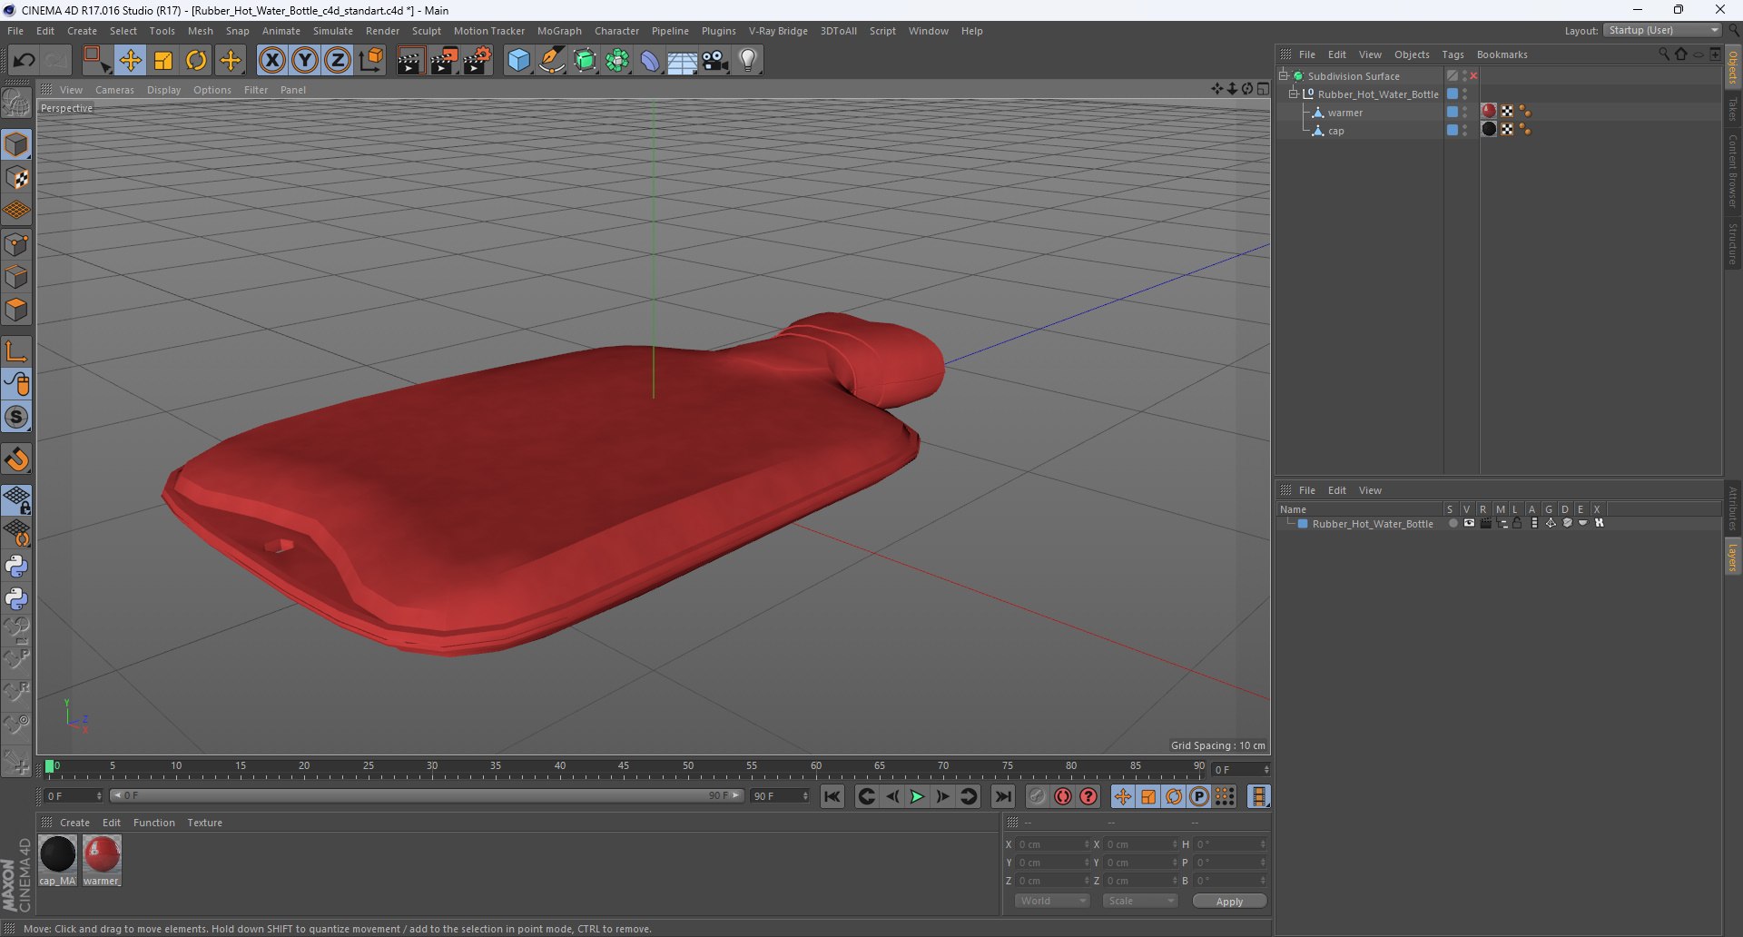Image resolution: width=1743 pixels, height=937 pixels.
Task: Click the Enable Axis icon
Action: click(x=16, y=351)
